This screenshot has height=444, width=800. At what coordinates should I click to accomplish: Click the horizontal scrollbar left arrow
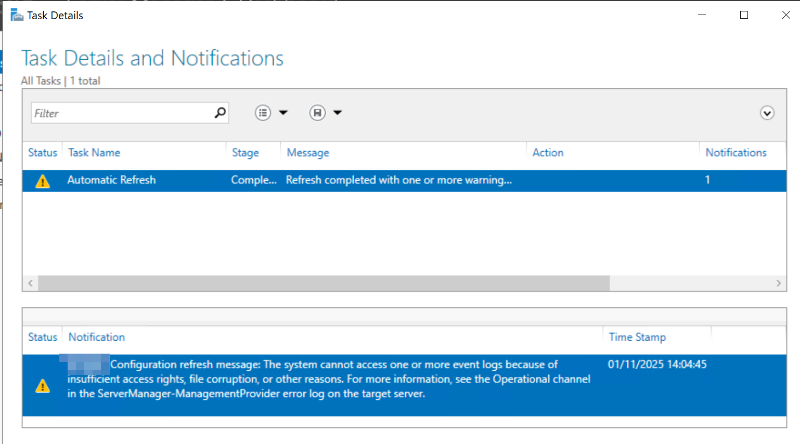click(x=31, y=283)
